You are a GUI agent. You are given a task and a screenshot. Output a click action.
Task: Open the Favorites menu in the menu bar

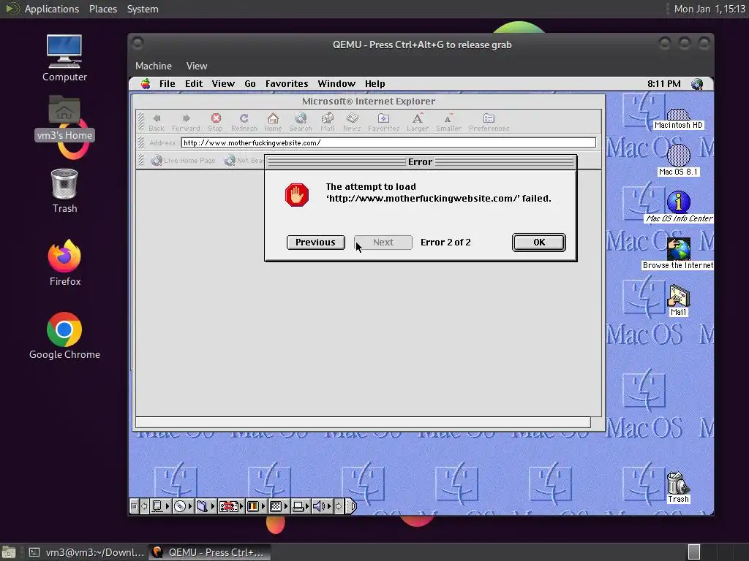point(287,84)
